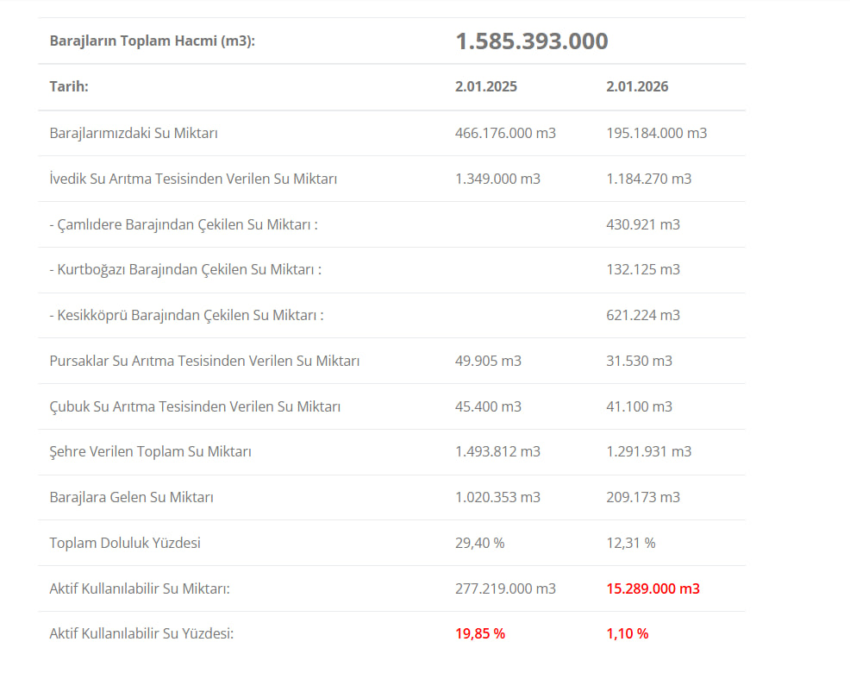This screenshot has width=850, height=686.
Task: Click the Çamlıdere Barajından Çekilen Su Miktarı label
Action: 184,224
